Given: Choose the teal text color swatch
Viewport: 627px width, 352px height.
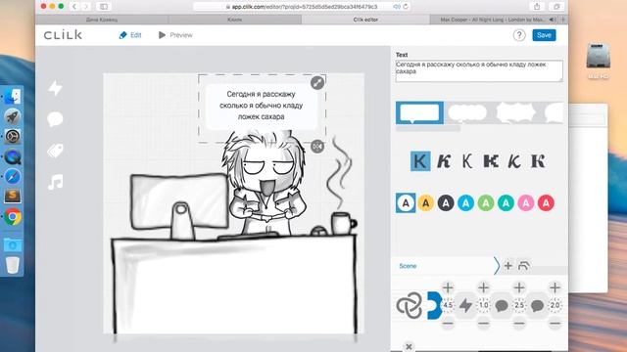Looking at the screenshot, I should click(x=506, y=202).
